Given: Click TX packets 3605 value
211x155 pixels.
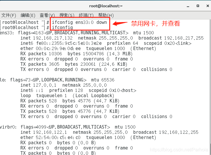Looking at the screenshot, I should [x=54, y=64].
